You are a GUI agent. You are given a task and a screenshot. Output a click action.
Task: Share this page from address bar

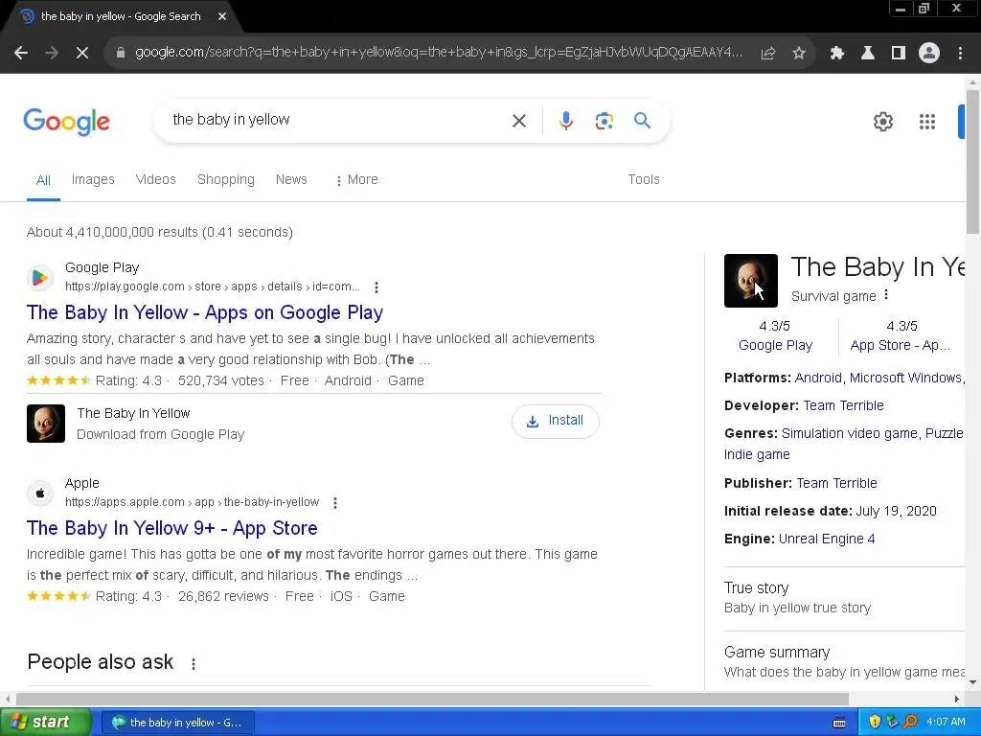click(768, 54)
